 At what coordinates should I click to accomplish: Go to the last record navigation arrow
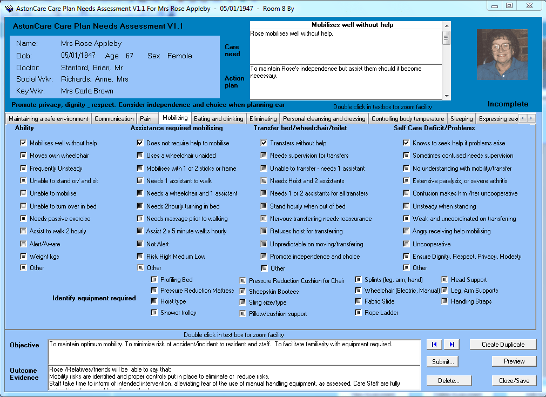(451, 345)
